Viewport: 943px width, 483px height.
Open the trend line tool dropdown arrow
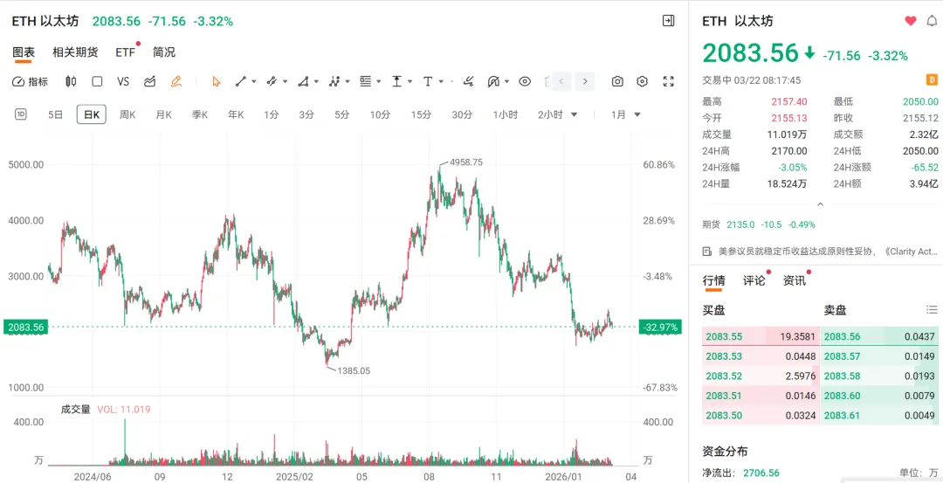click(254, 82)
